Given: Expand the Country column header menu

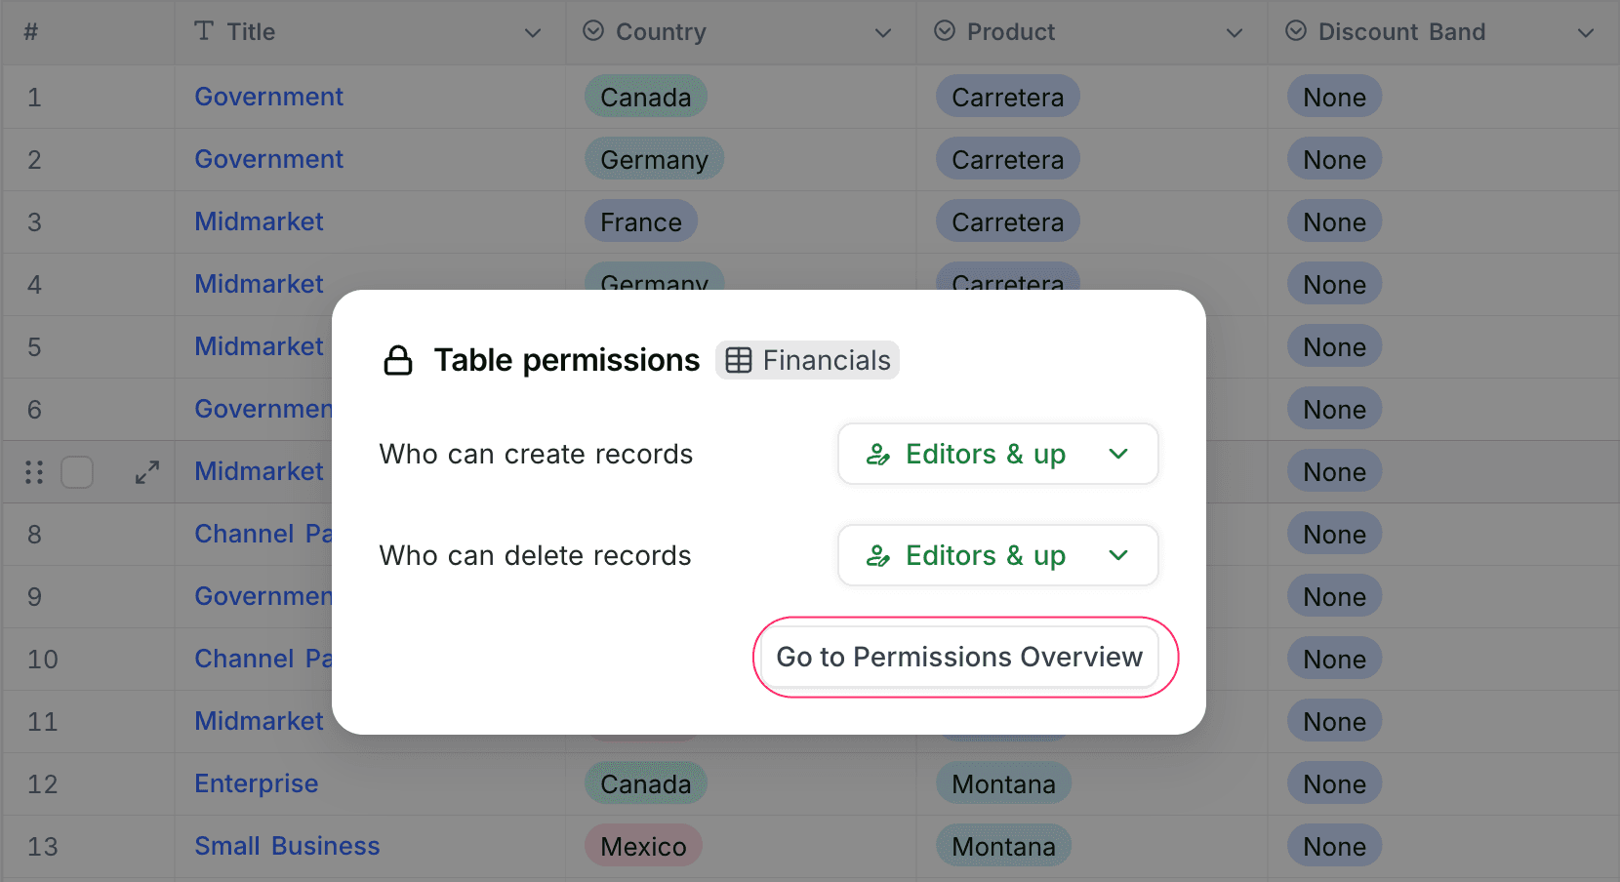Looking at the screenshot, I should click(x=884, y=32).
